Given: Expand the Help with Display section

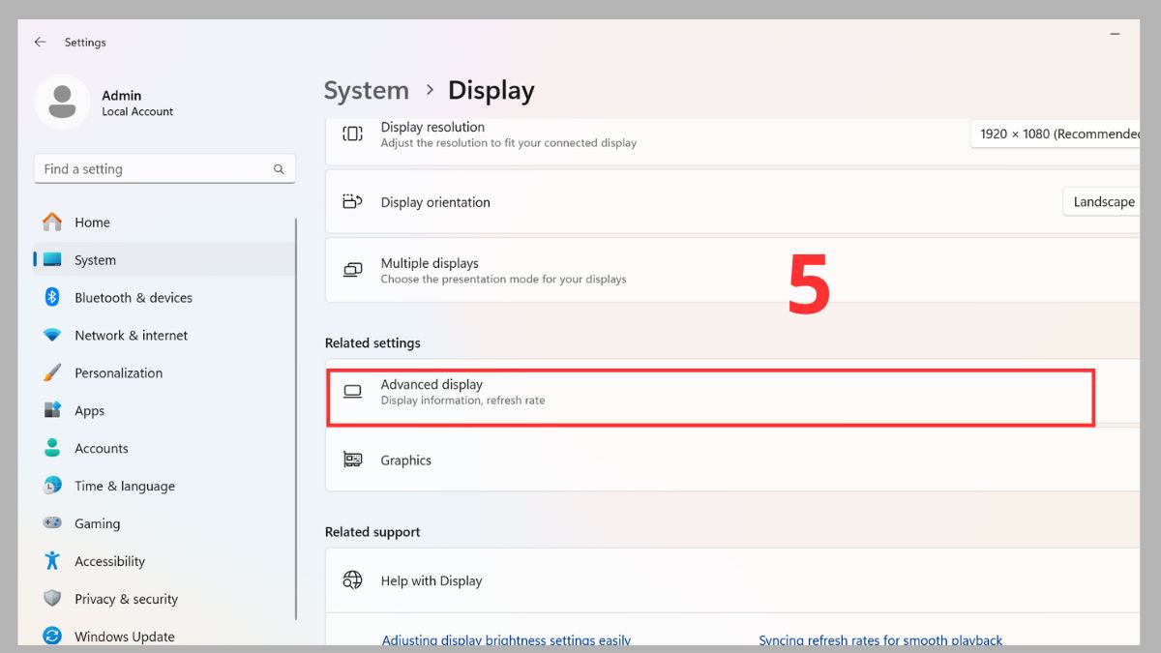Looking at the screenshot, I should tap(732, 580).
